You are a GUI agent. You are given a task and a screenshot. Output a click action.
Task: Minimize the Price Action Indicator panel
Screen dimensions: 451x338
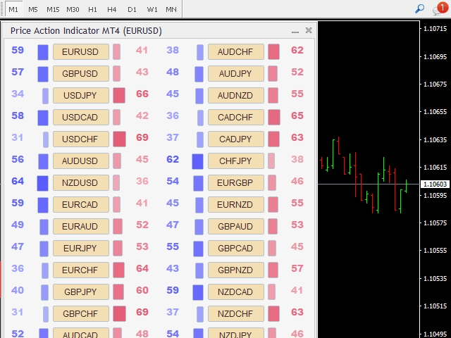(295, 31)
